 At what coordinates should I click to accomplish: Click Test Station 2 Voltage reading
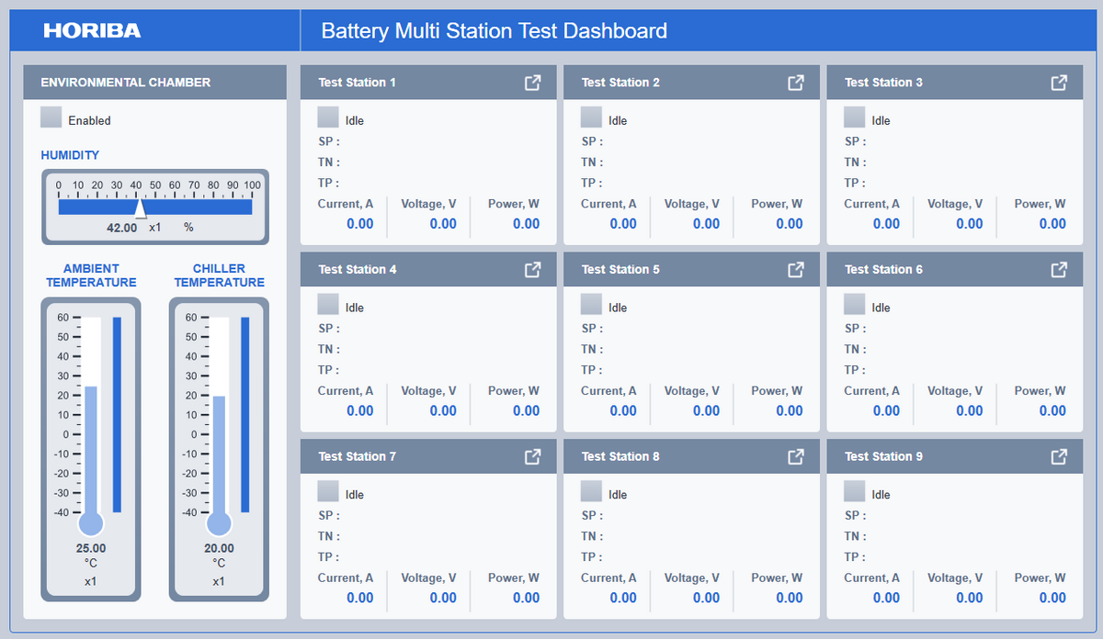point(443,224)
